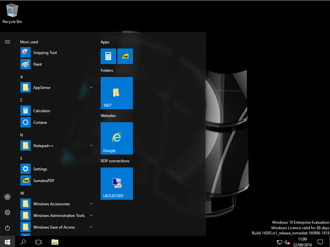Click the Notepad++ folder icon
Image resolution: width=330 pixels, height=247 pixels.
click(x=26, y=145)
